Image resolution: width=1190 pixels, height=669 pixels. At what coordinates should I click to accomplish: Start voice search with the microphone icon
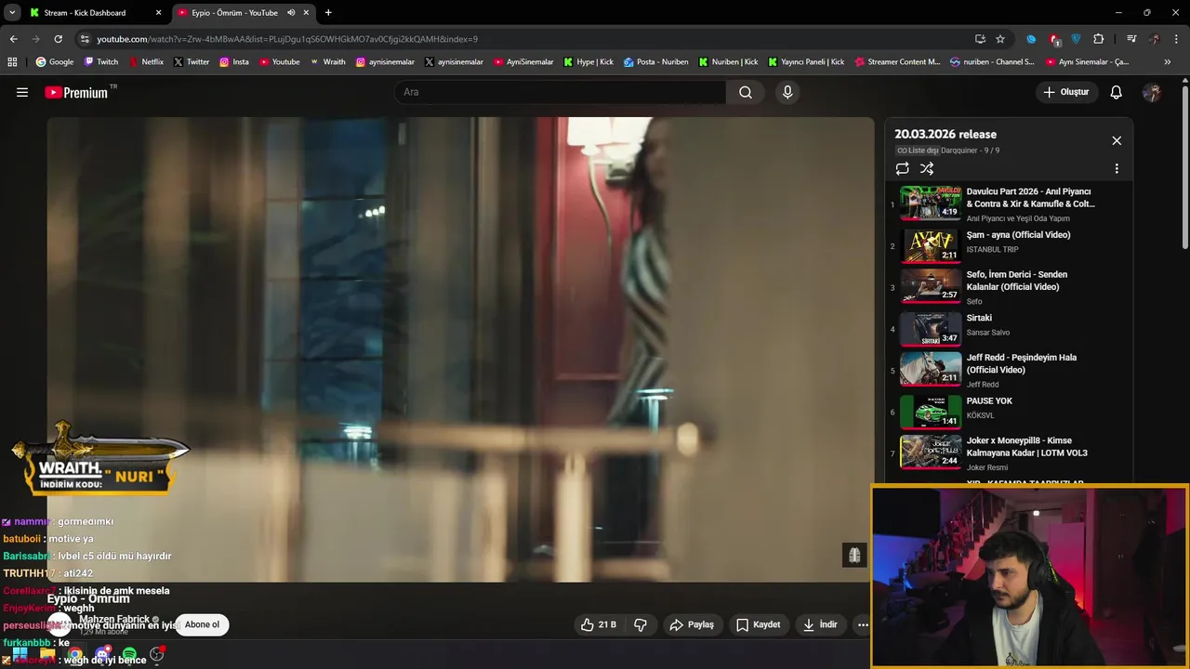coord(787,92)
